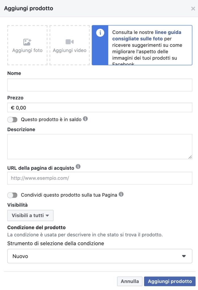Click the Descrizione resize handle corner
Screen dimensions: 198x290
(x=190, y=157)
